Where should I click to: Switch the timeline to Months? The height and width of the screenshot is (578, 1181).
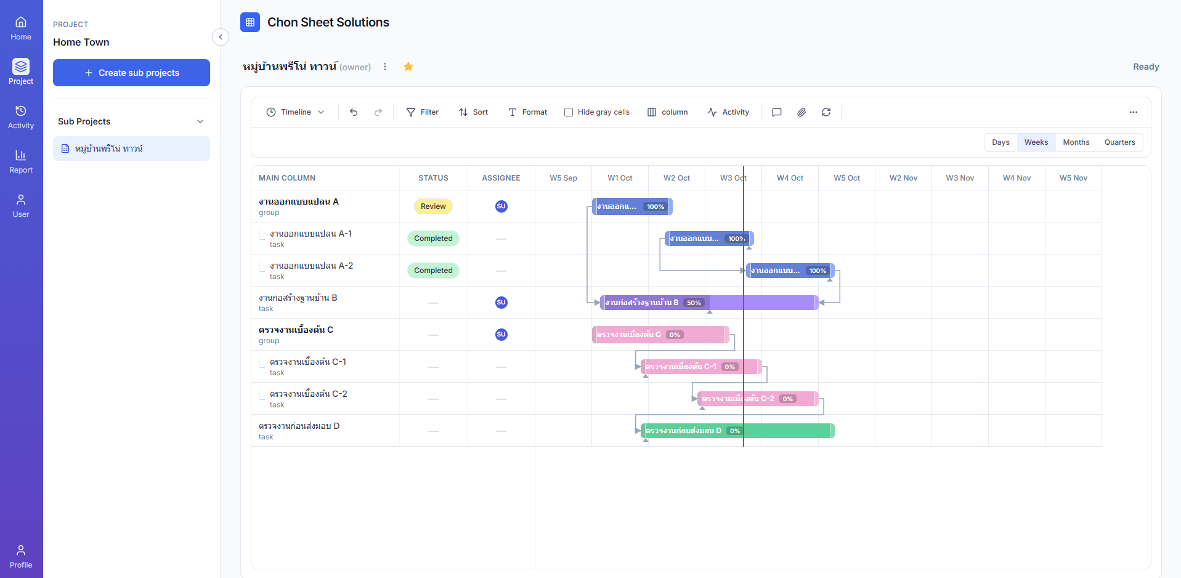pyautogui.click(x=1076, y=142)
